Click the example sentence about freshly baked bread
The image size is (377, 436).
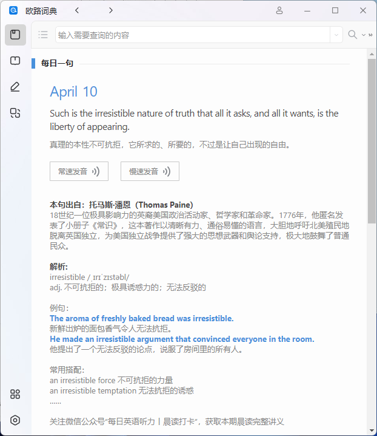tap(141, 318)
